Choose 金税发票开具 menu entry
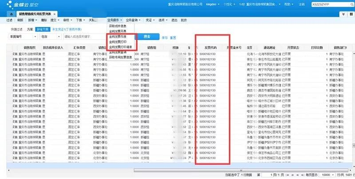 click(118, 31)
